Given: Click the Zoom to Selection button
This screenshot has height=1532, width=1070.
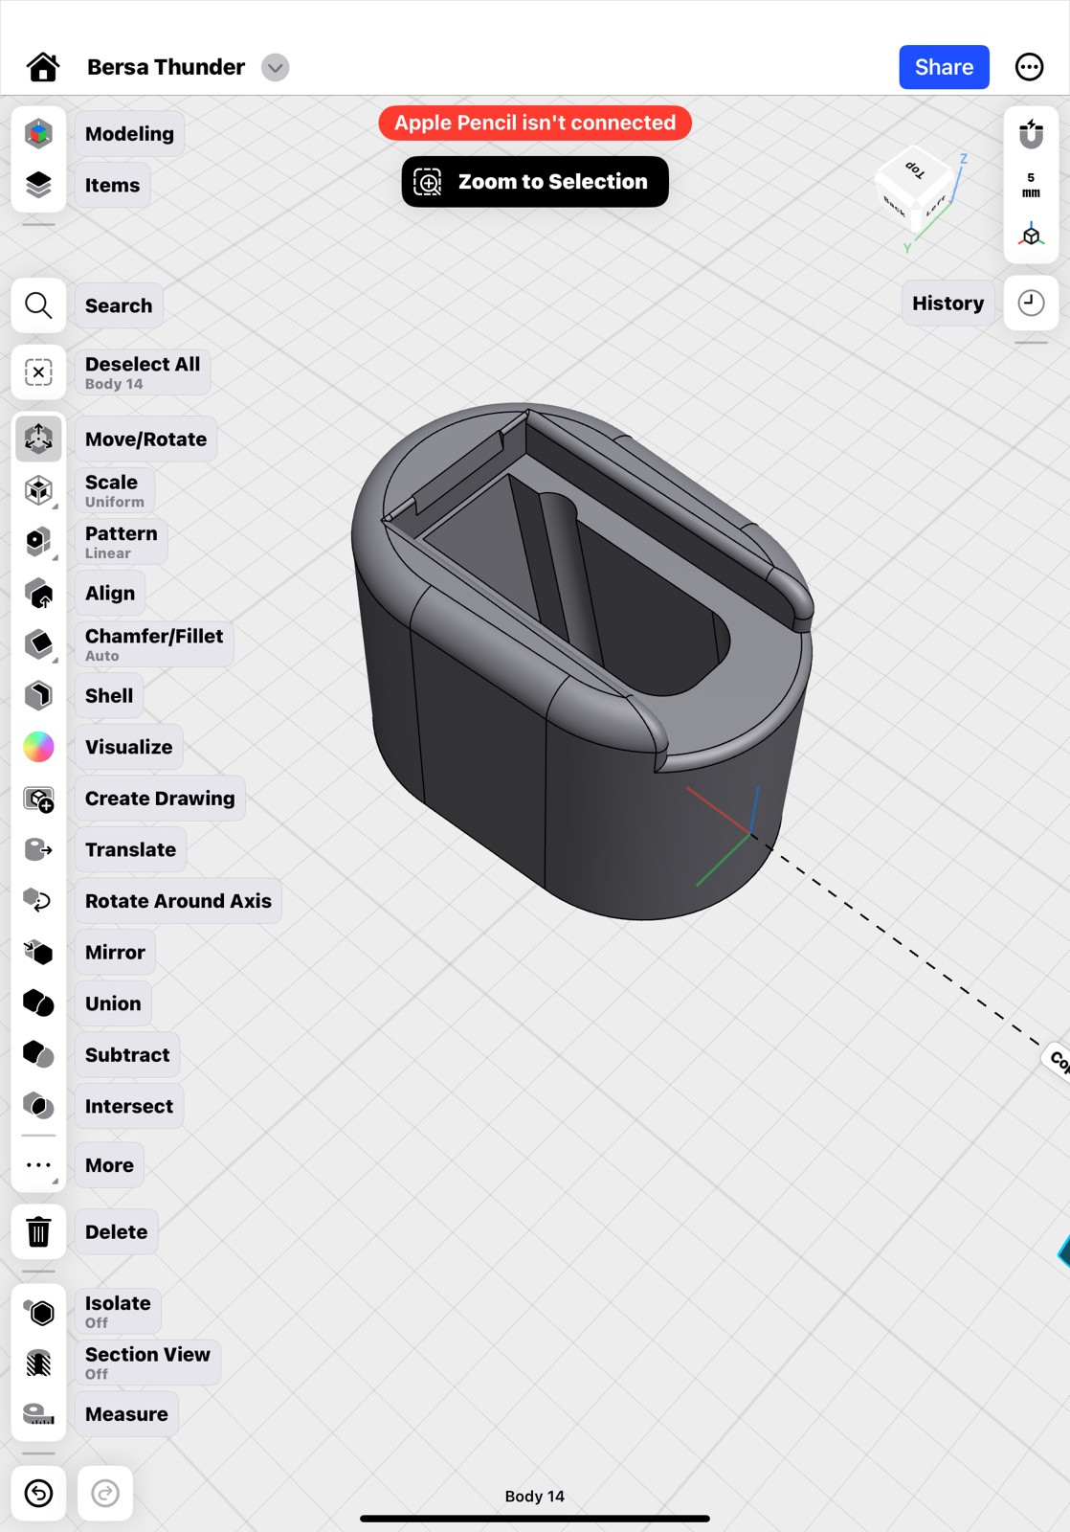Looking at the screenshot, I should (x=535, y=182).
